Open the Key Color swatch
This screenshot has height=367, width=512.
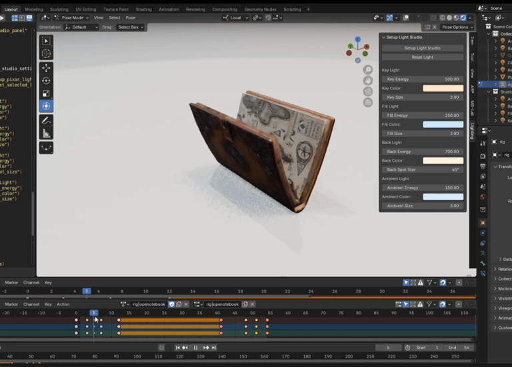(x=443, y=88)
